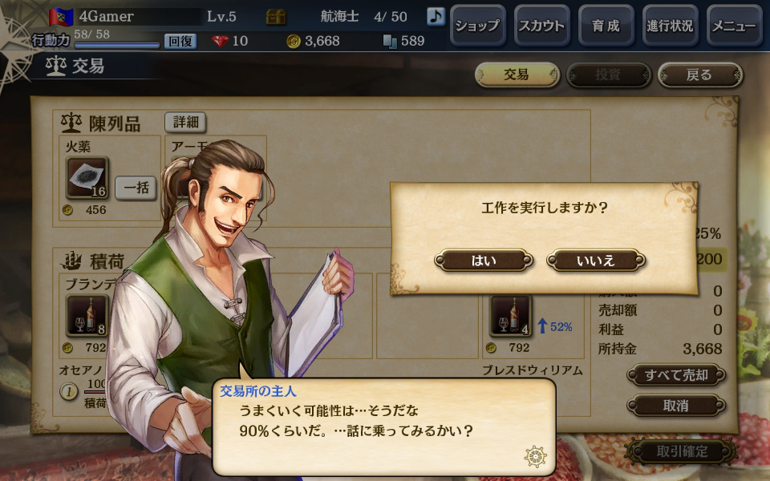
Task: Click the brandy icon with 52% price increase
Action: pos(511,316)
